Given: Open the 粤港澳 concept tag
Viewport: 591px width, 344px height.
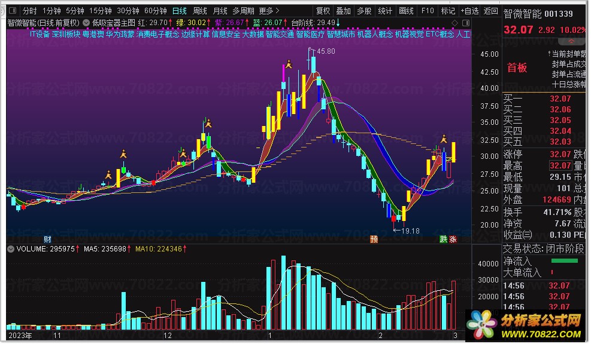Looking at the screenshot, I should coord(93,34).
